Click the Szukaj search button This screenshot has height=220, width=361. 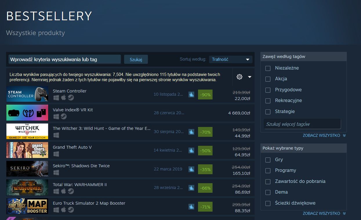tap(136, 59)
